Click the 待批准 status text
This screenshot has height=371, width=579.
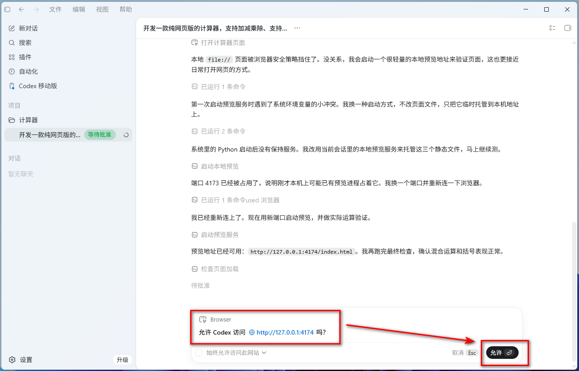pyautogui.click(x=201, y=286)
